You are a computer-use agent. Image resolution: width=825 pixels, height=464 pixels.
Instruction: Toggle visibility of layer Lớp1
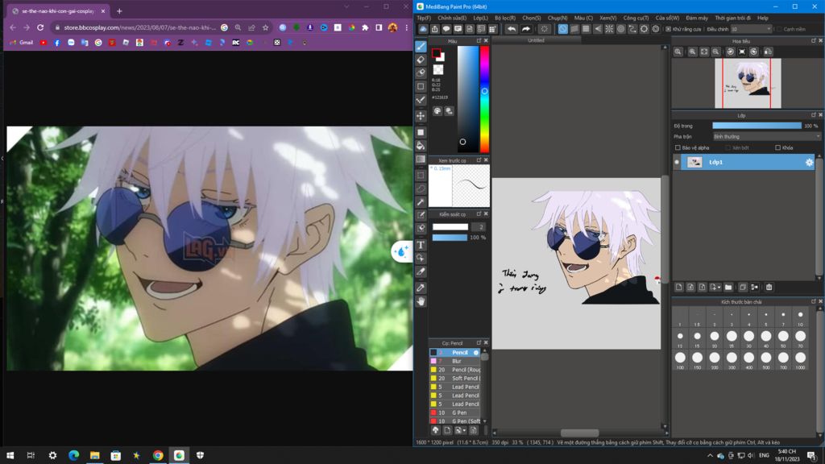(677, 162)
